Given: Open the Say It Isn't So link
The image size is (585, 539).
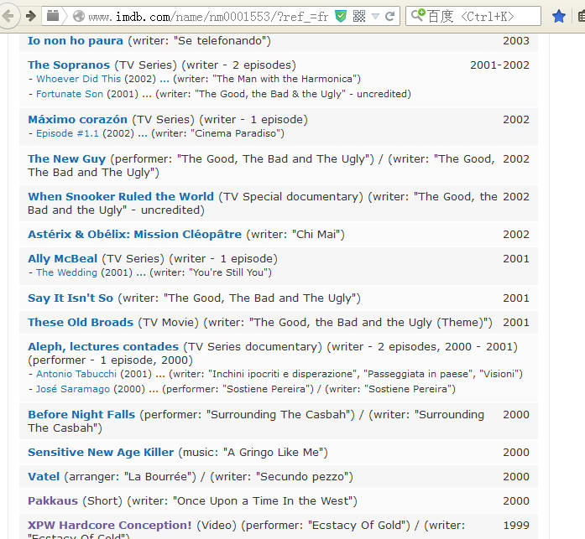Looking at the screenshot, I should [x=71, y=298].
